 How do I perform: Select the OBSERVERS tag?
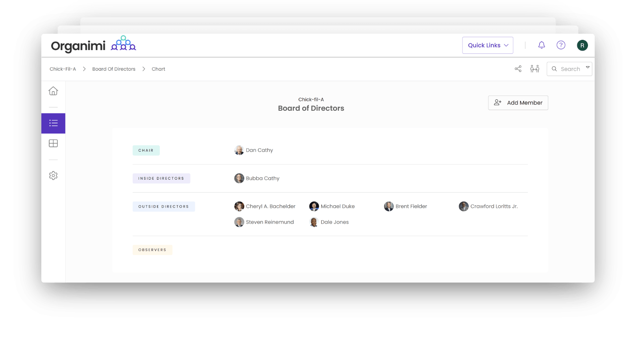pos(152,250)
